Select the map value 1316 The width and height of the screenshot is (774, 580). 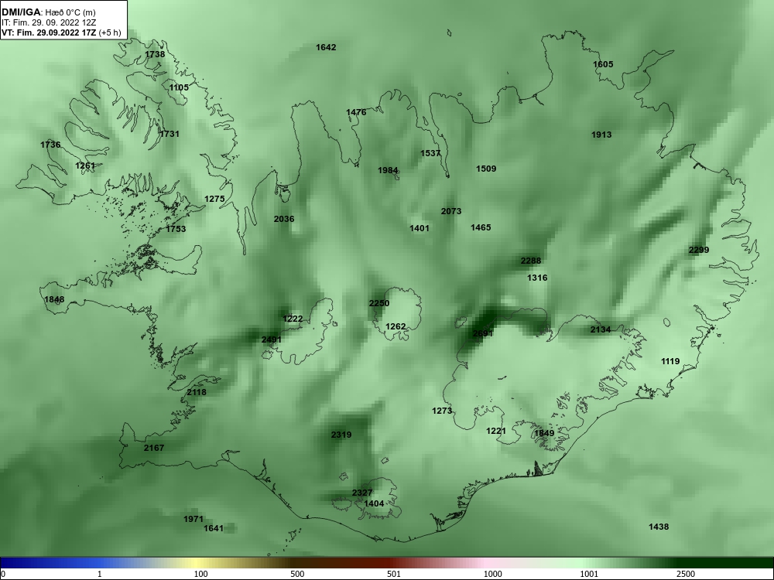(x=537, y=278)
